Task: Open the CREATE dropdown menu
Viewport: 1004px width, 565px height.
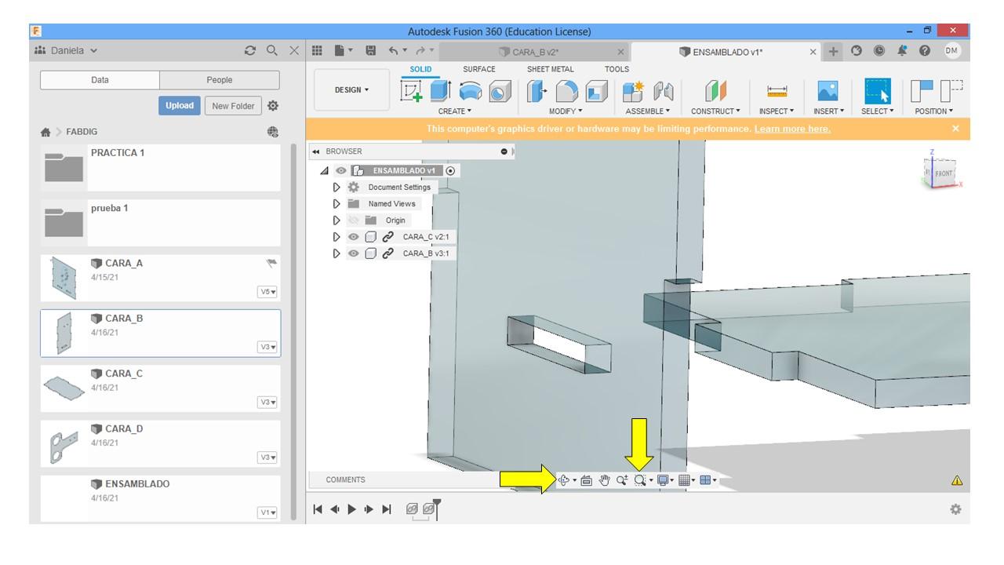Action: [x=455, y=111]
